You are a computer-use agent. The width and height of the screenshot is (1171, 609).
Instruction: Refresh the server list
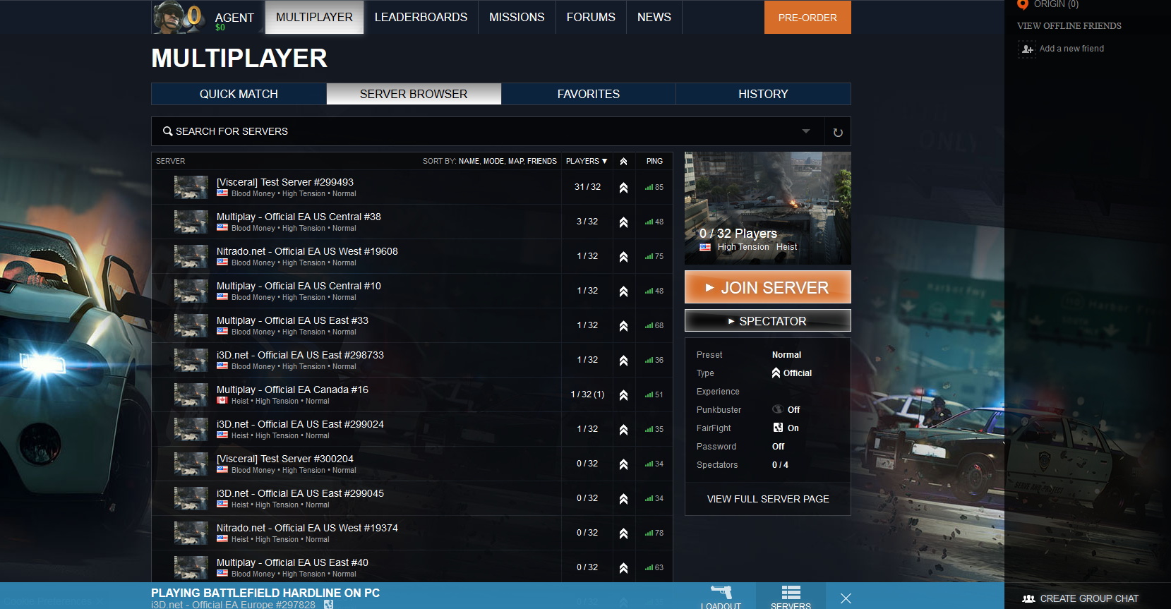click(838, 132)
